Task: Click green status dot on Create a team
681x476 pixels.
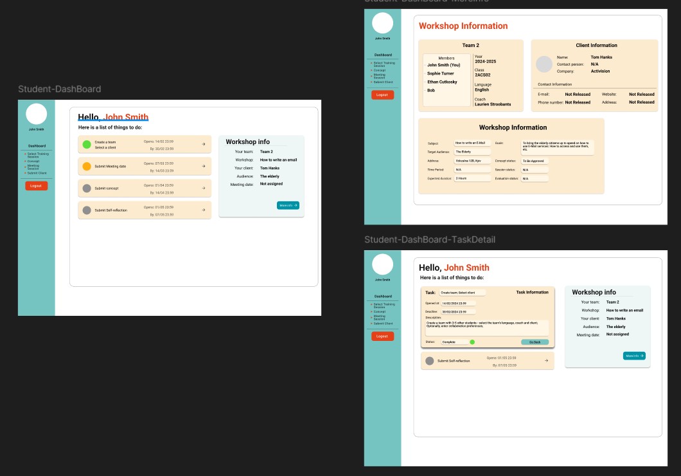Action: 87,144
